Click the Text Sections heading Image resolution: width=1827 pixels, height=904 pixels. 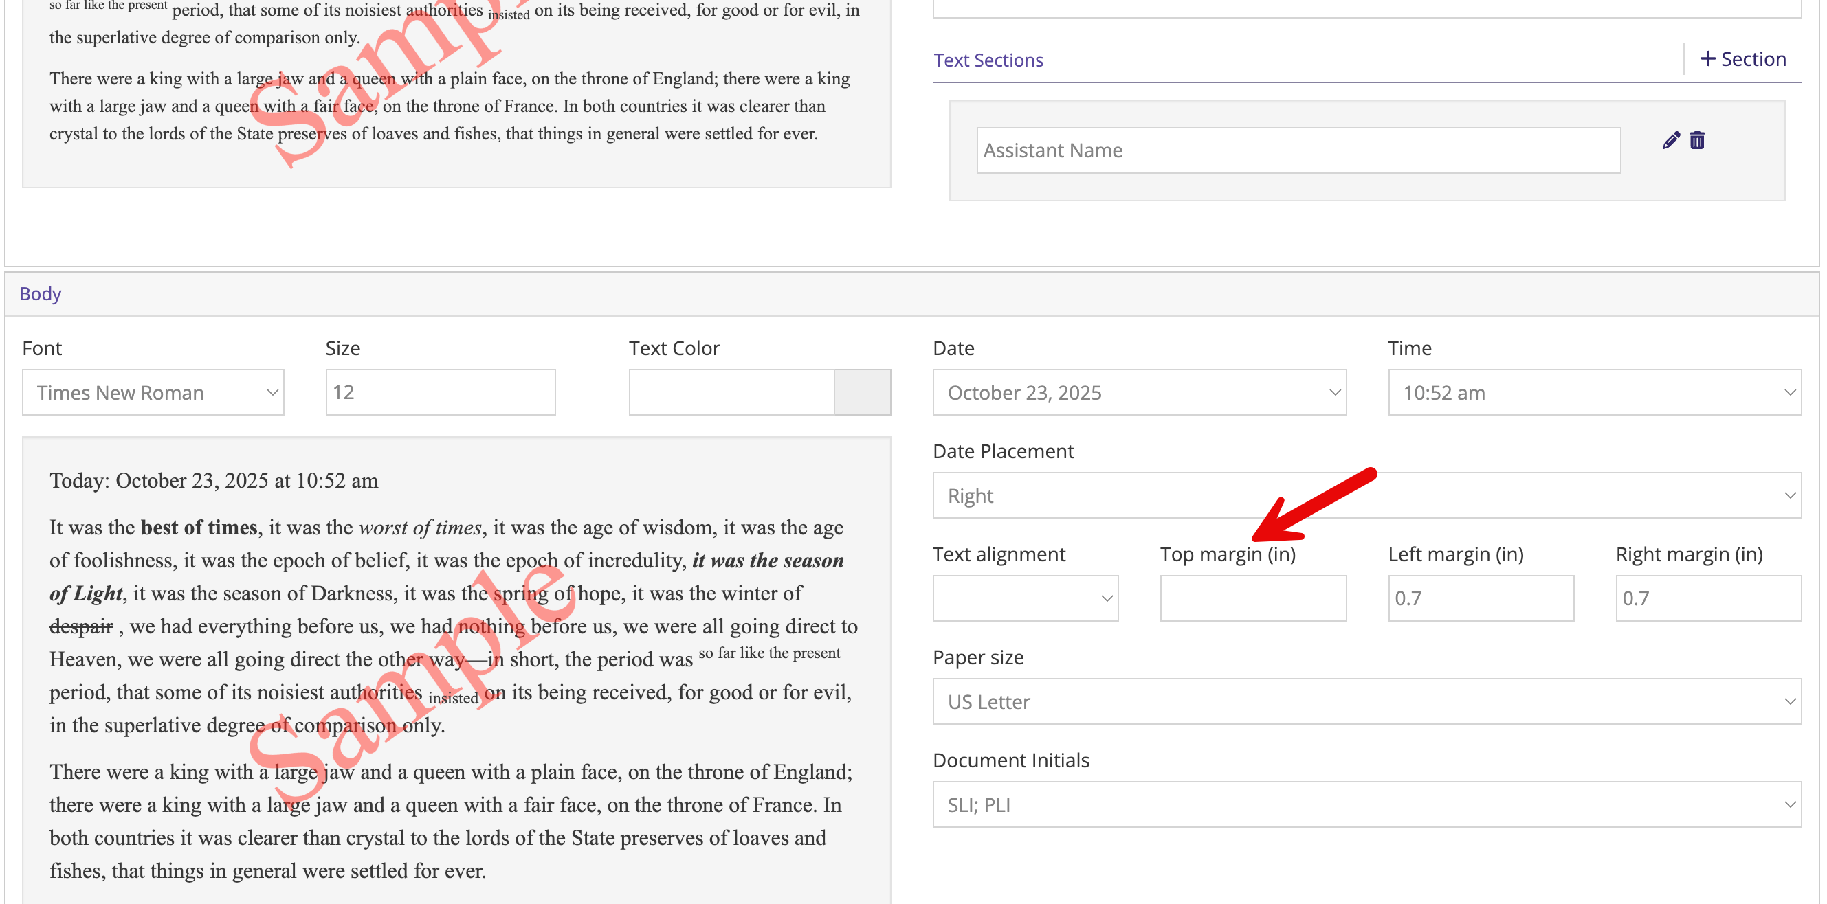[x=988, y=60]
